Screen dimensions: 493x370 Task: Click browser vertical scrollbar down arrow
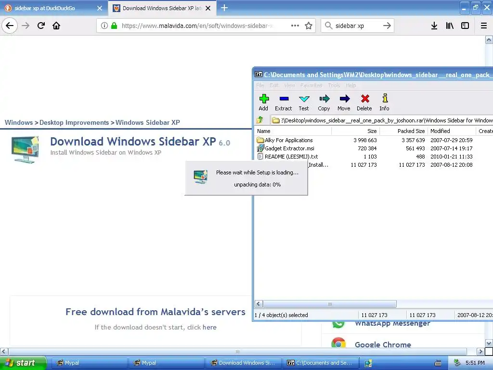(x=489, y=343)
